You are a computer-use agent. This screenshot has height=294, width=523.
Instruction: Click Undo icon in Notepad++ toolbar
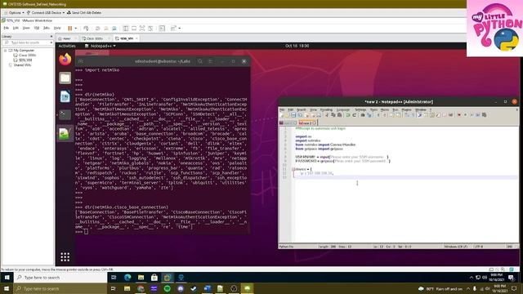[x=348, y=115]
